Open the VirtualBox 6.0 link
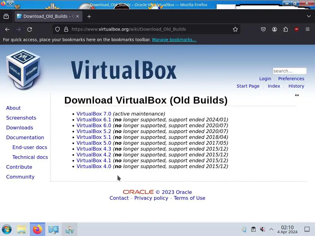The image size is (315, 236). pos(94,125)
